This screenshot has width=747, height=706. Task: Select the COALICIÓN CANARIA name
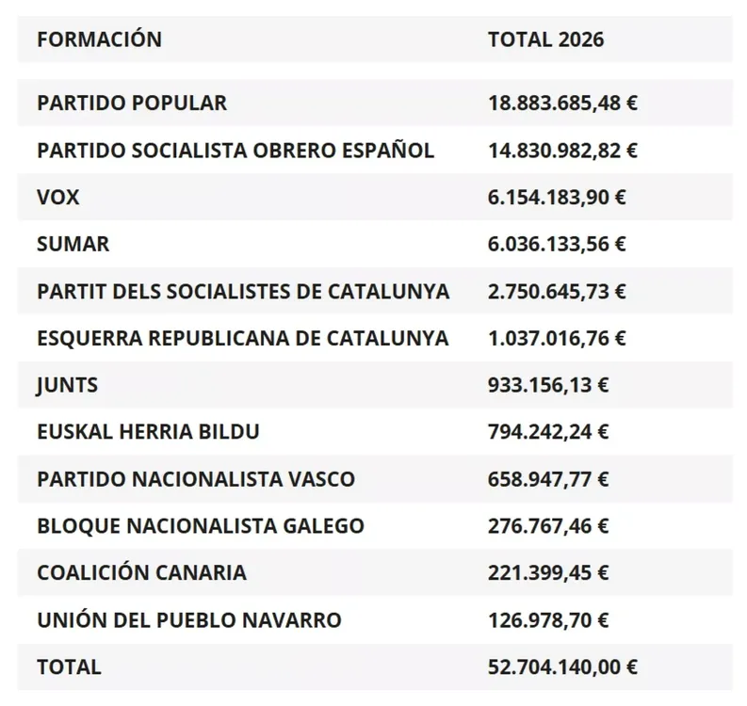click(x=141, y=573)
